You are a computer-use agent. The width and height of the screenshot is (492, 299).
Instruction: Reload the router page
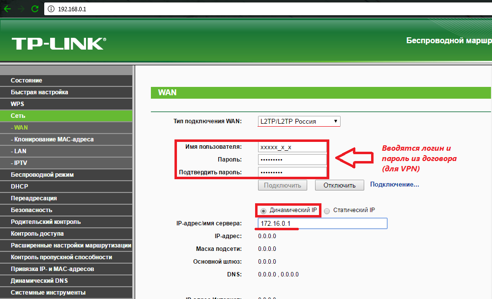[34, 9]
